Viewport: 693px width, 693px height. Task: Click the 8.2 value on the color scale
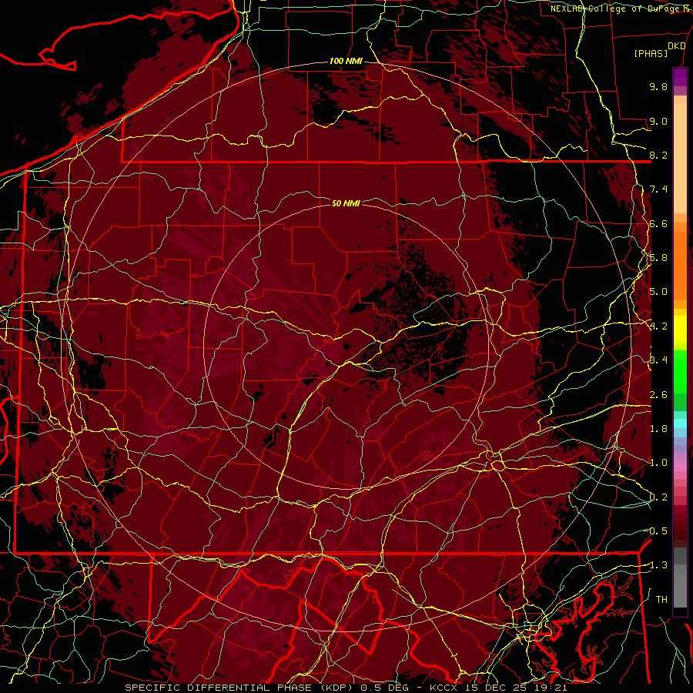click(658, 155)
